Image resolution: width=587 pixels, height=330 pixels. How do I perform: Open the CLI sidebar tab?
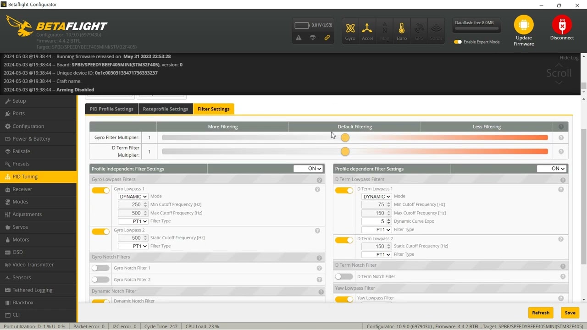(x=39, y=315)
